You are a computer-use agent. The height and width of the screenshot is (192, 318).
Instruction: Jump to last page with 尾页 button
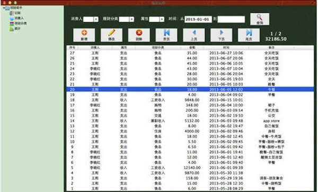[249, 35]
